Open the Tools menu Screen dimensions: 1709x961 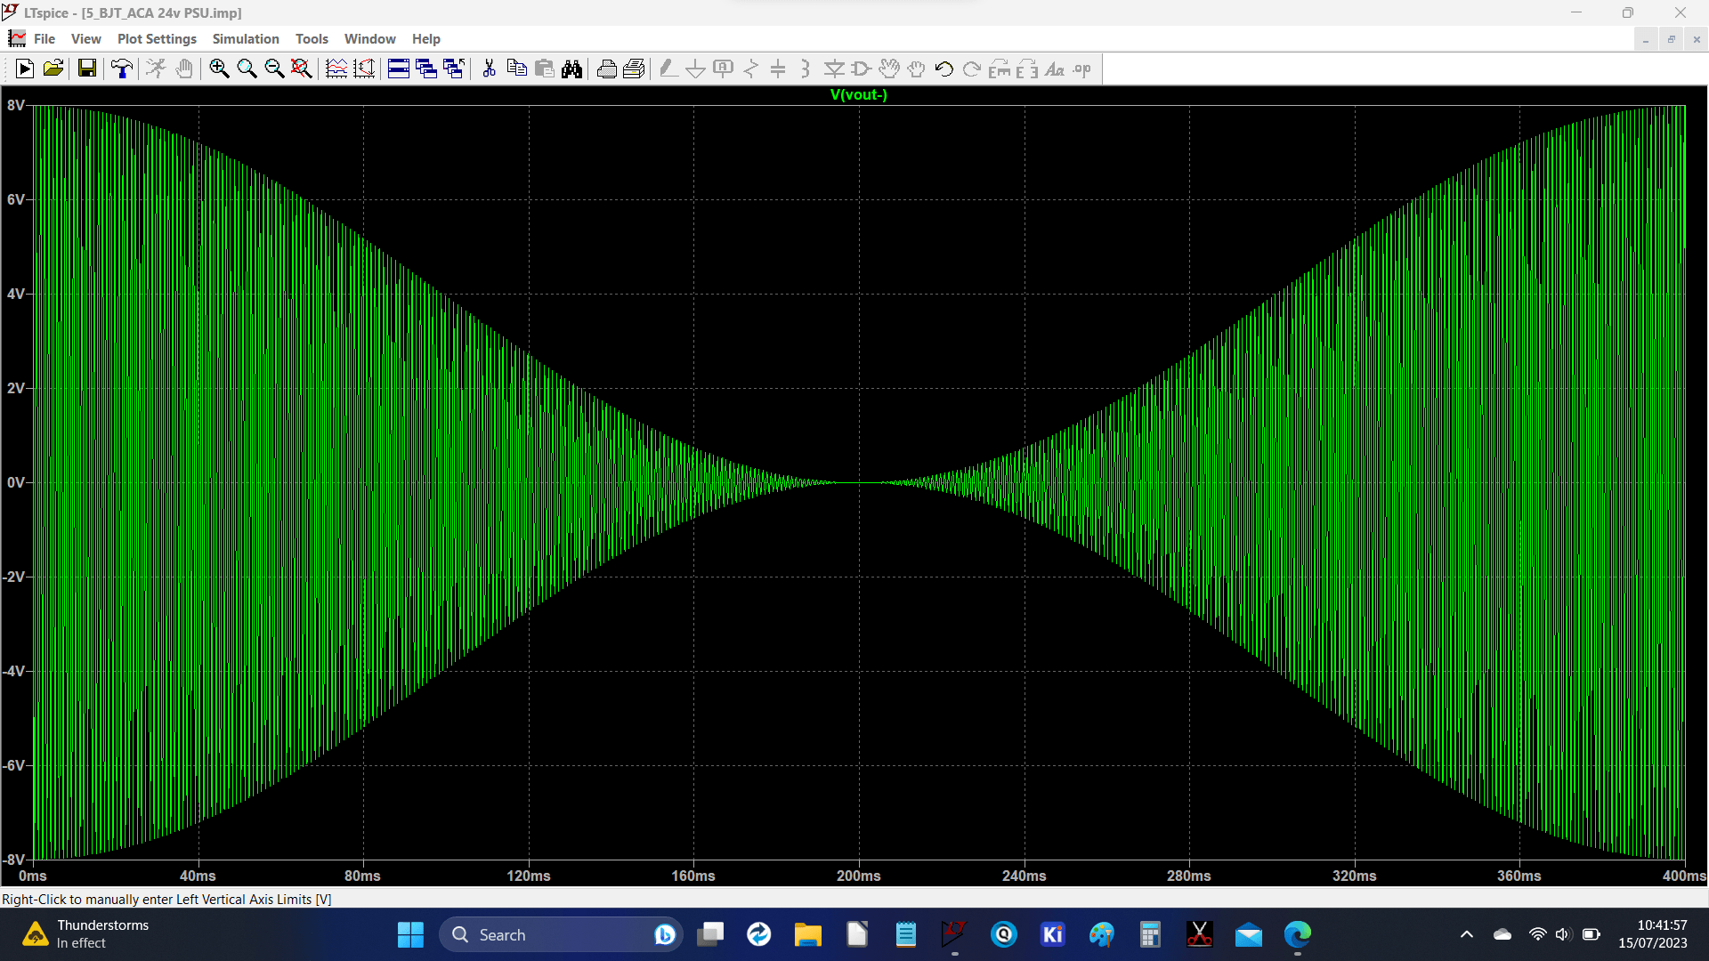(312, 38)
